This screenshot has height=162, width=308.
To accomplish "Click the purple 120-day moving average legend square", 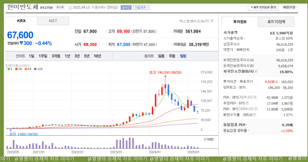I will pos(35,69).
